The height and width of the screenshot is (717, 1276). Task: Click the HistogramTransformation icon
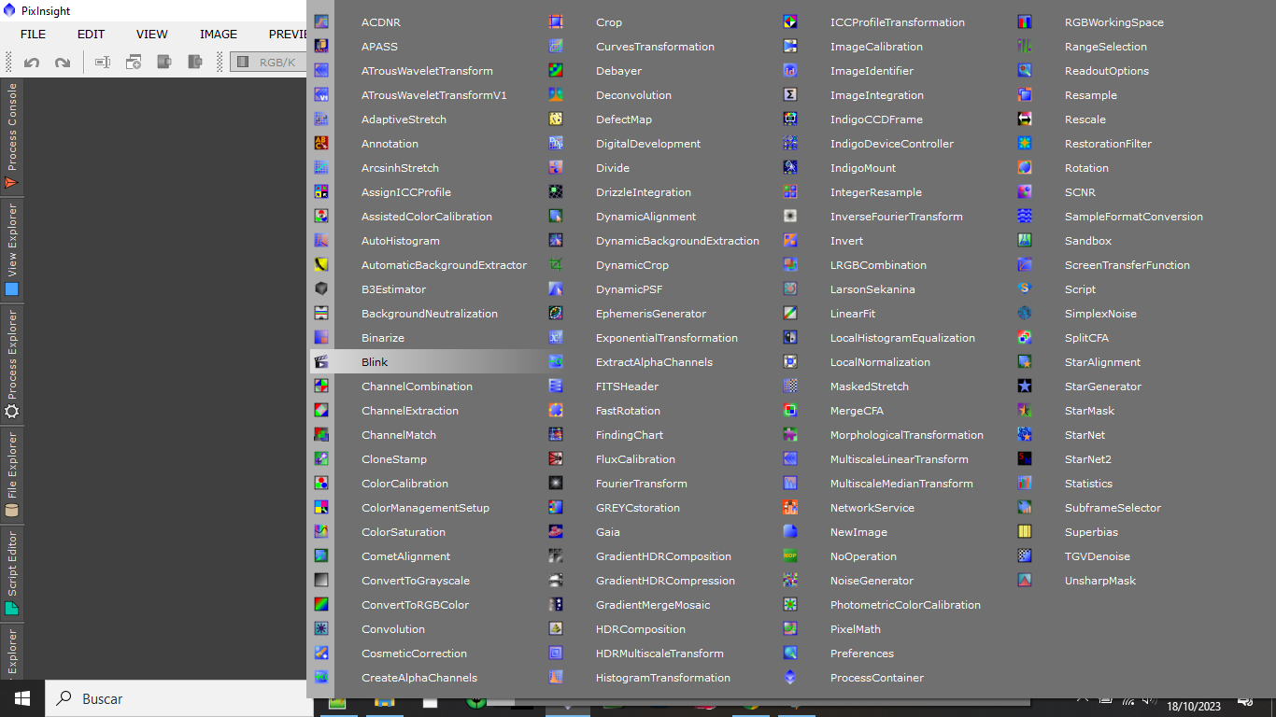click(556, 677)
